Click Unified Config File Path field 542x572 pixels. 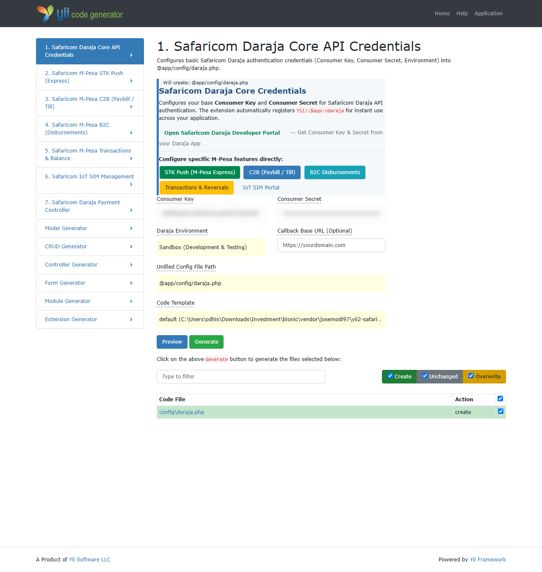(x=271, y=283)
